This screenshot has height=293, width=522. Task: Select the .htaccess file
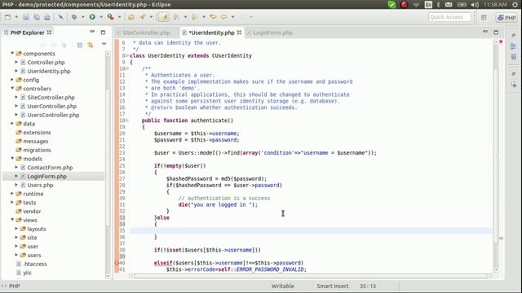(35, 264)
